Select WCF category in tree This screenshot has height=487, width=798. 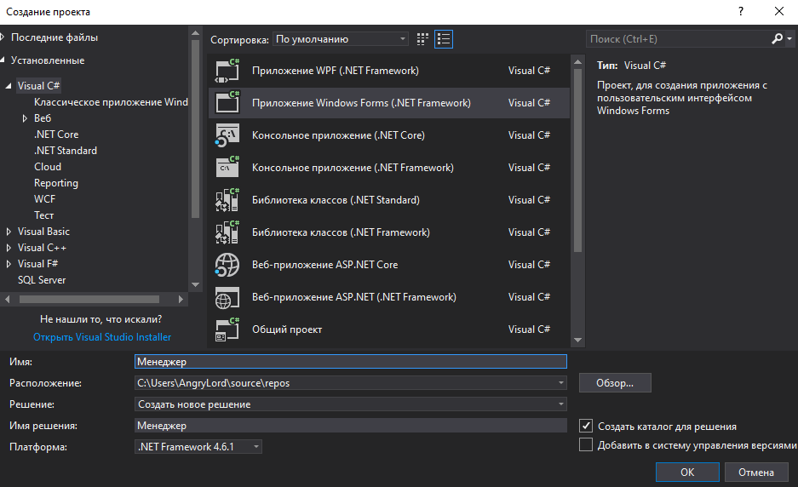45,199
